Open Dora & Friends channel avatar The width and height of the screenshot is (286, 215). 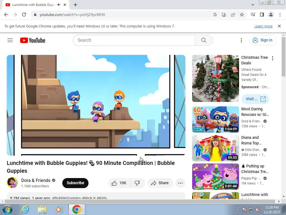point(12,183)
